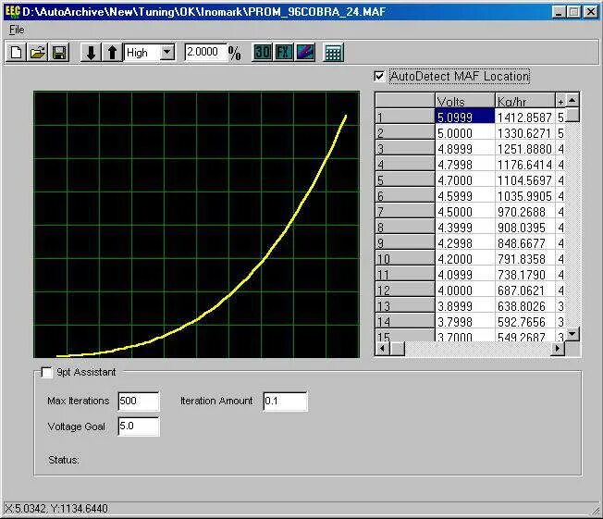Click the table's scroll left arrow

pyautogui.click(x=383, y=349)
